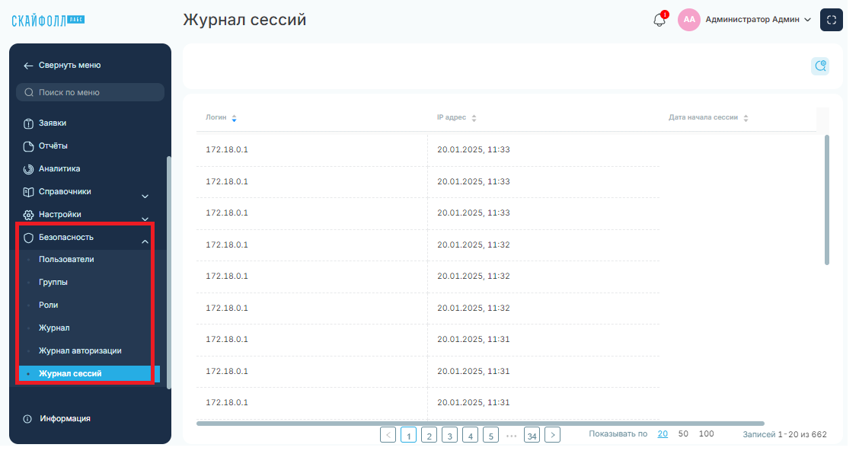Screen dimensions: 859x470
Task: Open the Информация section
Action: coord(65,418)
